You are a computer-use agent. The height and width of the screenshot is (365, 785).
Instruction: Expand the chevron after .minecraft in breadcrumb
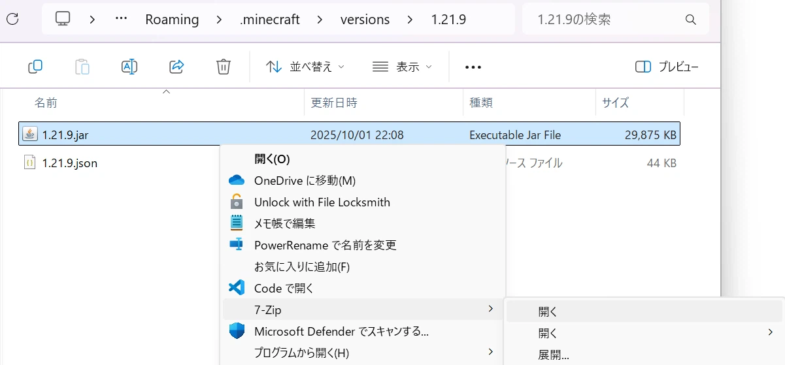(320, 20)
